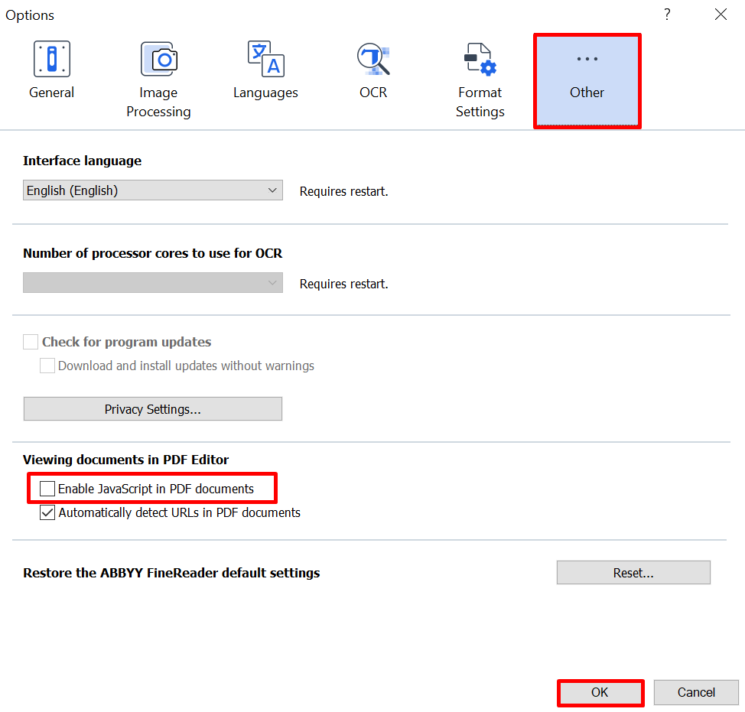Click the Reset button
745x712 pixels.
(633, 573)
